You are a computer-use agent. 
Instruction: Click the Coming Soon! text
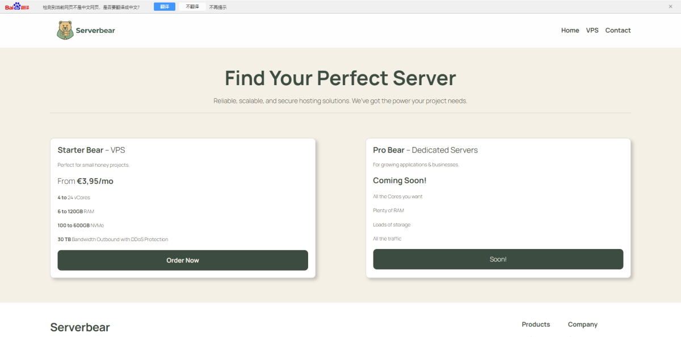(x=400, y=180)
